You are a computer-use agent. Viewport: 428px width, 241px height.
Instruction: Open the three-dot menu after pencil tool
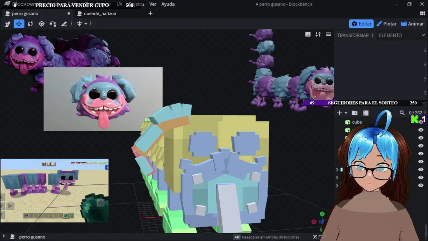71,24
